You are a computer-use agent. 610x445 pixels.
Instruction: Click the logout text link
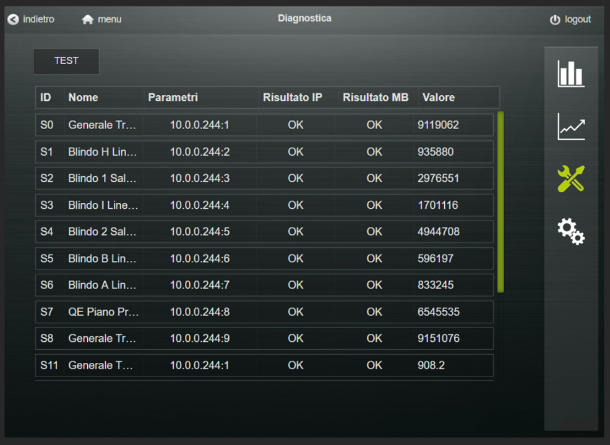pyautogui.click(x=578, y=20)
